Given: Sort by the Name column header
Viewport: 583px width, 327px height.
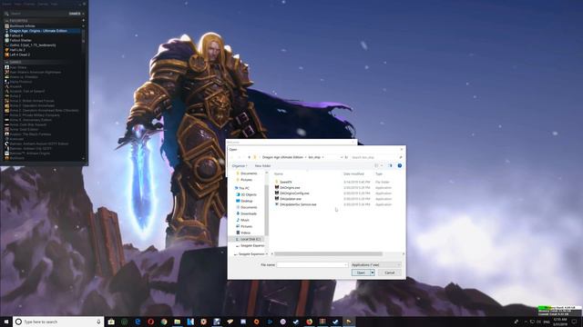Looking at the screenshot, I should coord(279,173).
